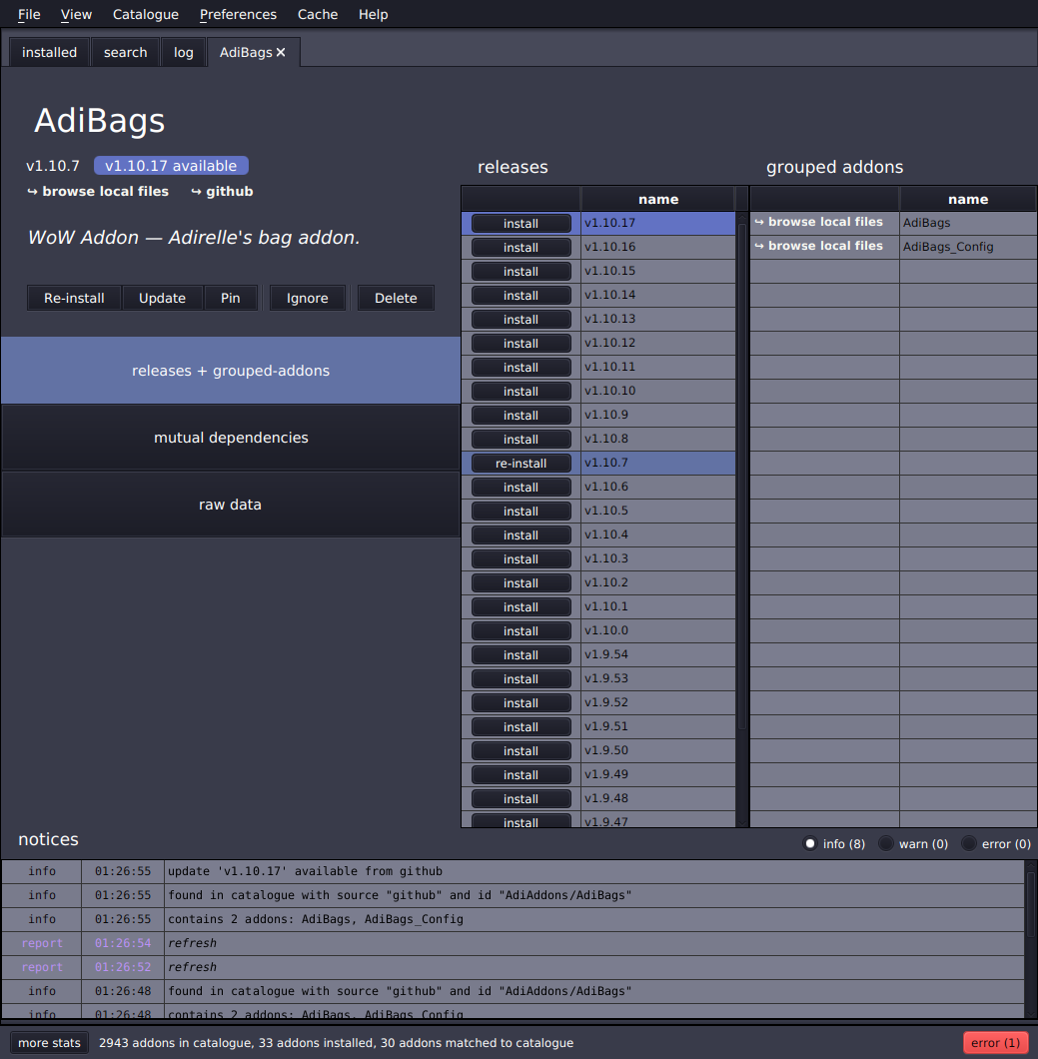Open the red error (1) indicator
Viewport: 1038px width, 1059px height.
995,1043
